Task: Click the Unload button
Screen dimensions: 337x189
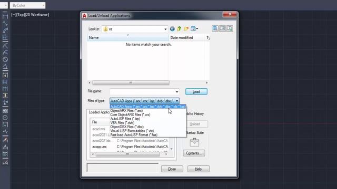Action: [195, 124]
